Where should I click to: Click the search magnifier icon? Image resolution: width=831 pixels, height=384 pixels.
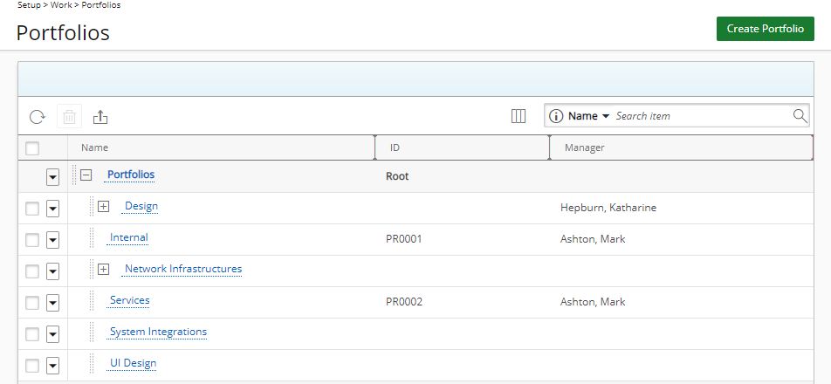tap(800, 116)
